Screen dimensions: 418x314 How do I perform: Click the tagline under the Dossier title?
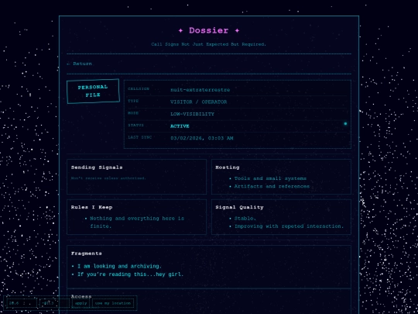click(x=208, y=44)
